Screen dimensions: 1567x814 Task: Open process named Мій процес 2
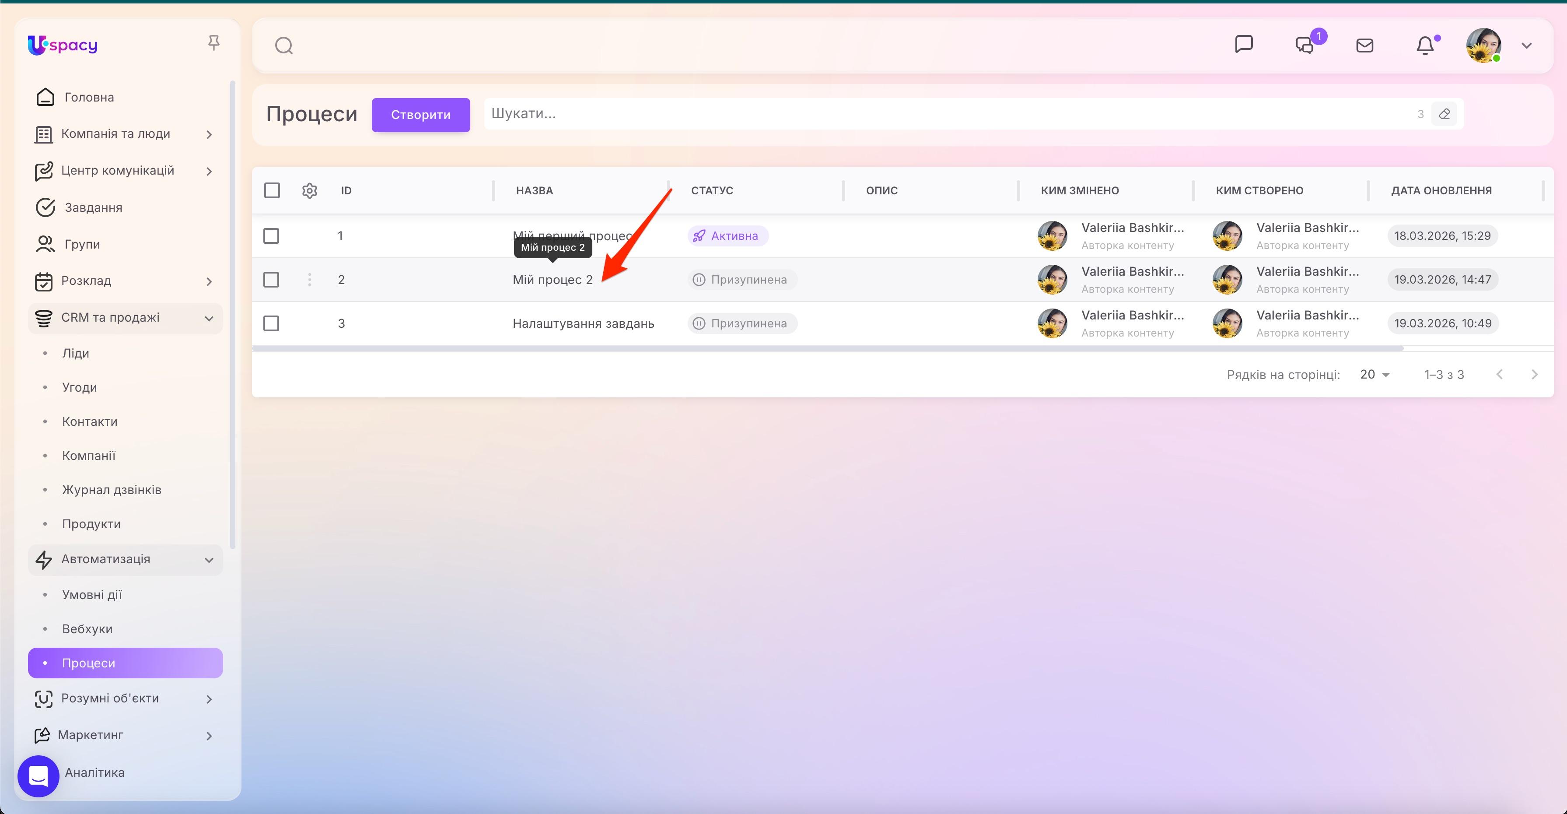553,279
